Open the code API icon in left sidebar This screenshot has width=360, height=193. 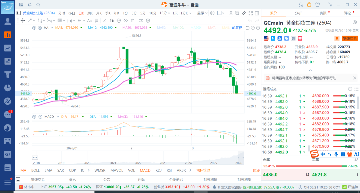(8, 154)
